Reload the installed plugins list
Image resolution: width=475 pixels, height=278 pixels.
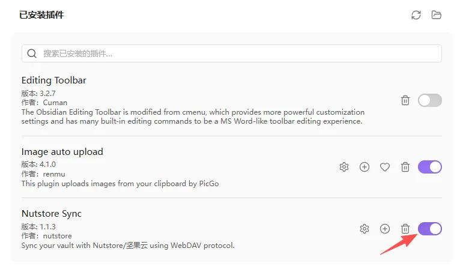tap(416, 15)
